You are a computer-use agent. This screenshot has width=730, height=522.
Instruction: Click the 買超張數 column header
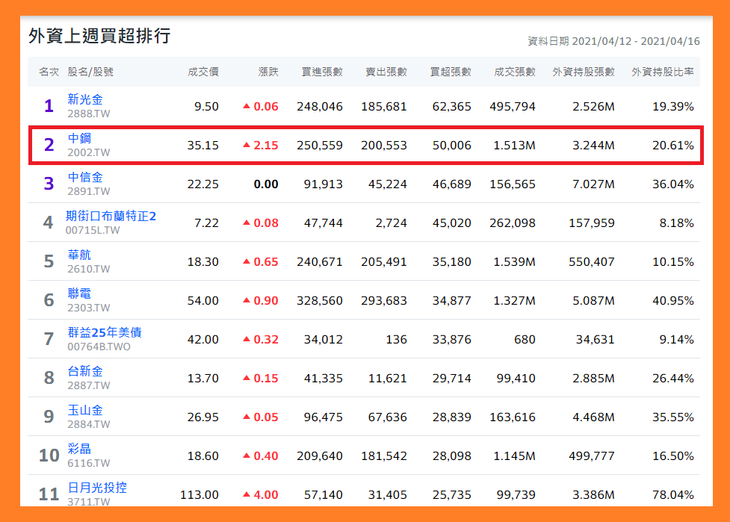451,72
